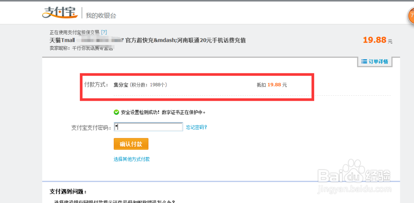
Task: Open the 订单详情 order details tab
Action: pyautogui.click(x=375, y=61)
